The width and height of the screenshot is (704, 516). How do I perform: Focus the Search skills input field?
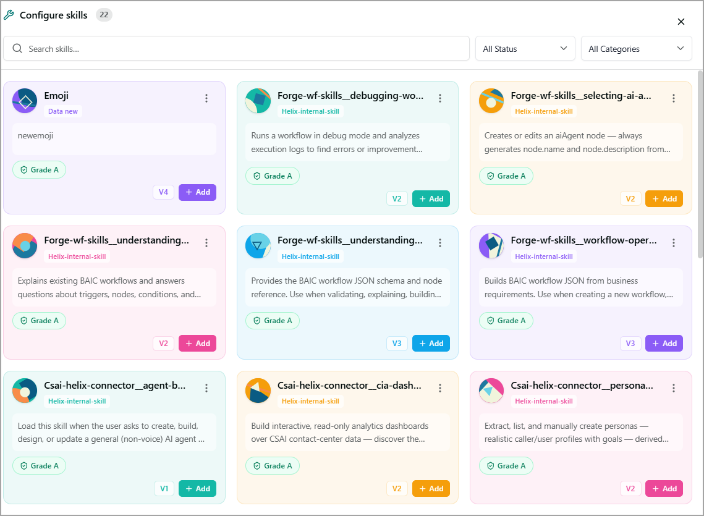236,48
